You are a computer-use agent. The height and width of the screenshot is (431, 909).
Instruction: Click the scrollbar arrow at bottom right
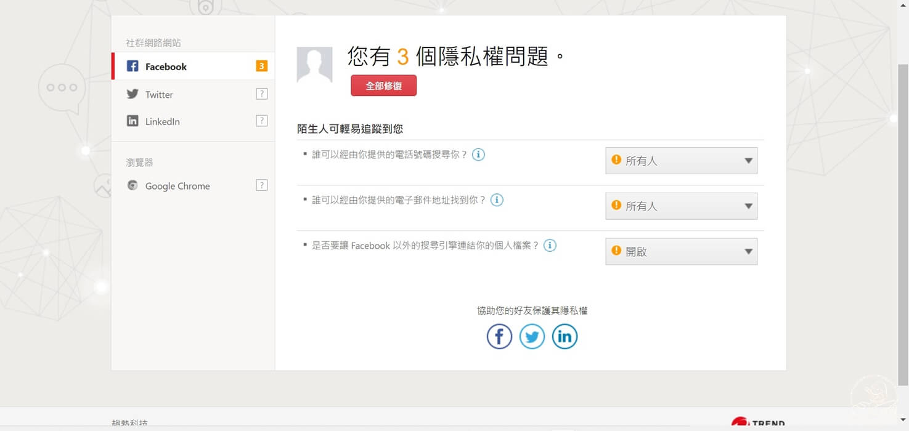click(902, 421)
